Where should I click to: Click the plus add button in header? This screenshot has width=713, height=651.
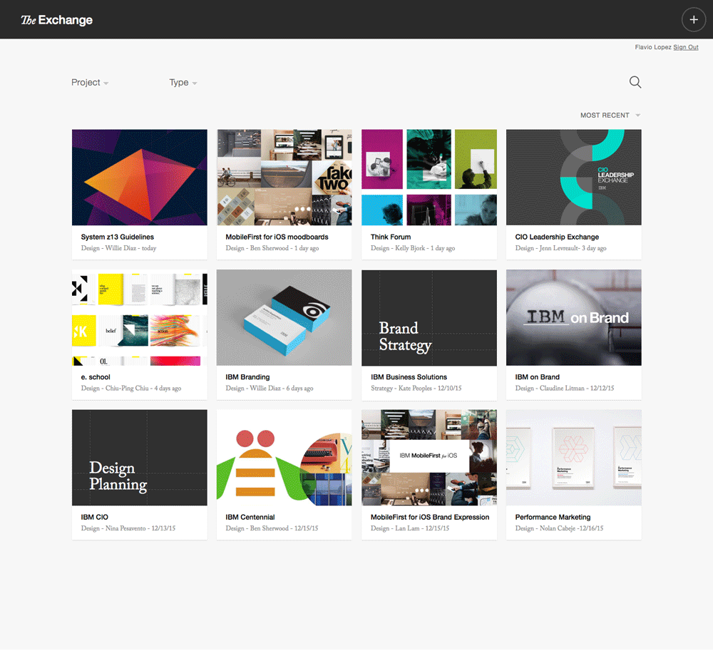click(694, 19)
